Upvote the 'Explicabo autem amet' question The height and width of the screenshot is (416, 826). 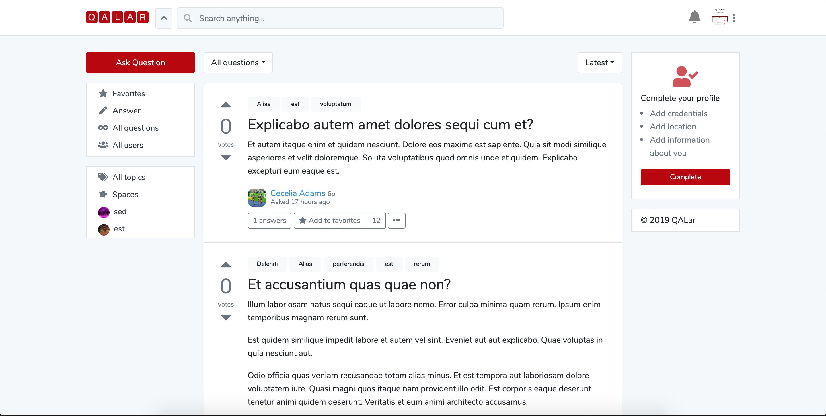[x=226, y=105]
